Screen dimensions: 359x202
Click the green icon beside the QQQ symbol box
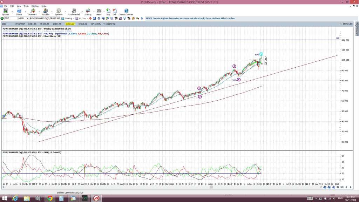(x=2, y=18)
